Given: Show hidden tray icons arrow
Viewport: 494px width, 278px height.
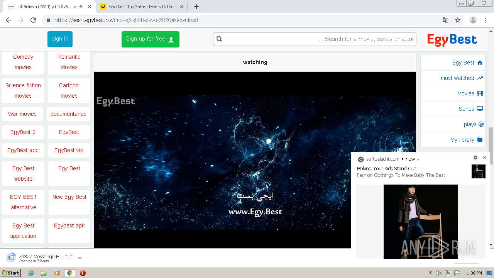Looking at the screenshot, I should tap(430, 273).
